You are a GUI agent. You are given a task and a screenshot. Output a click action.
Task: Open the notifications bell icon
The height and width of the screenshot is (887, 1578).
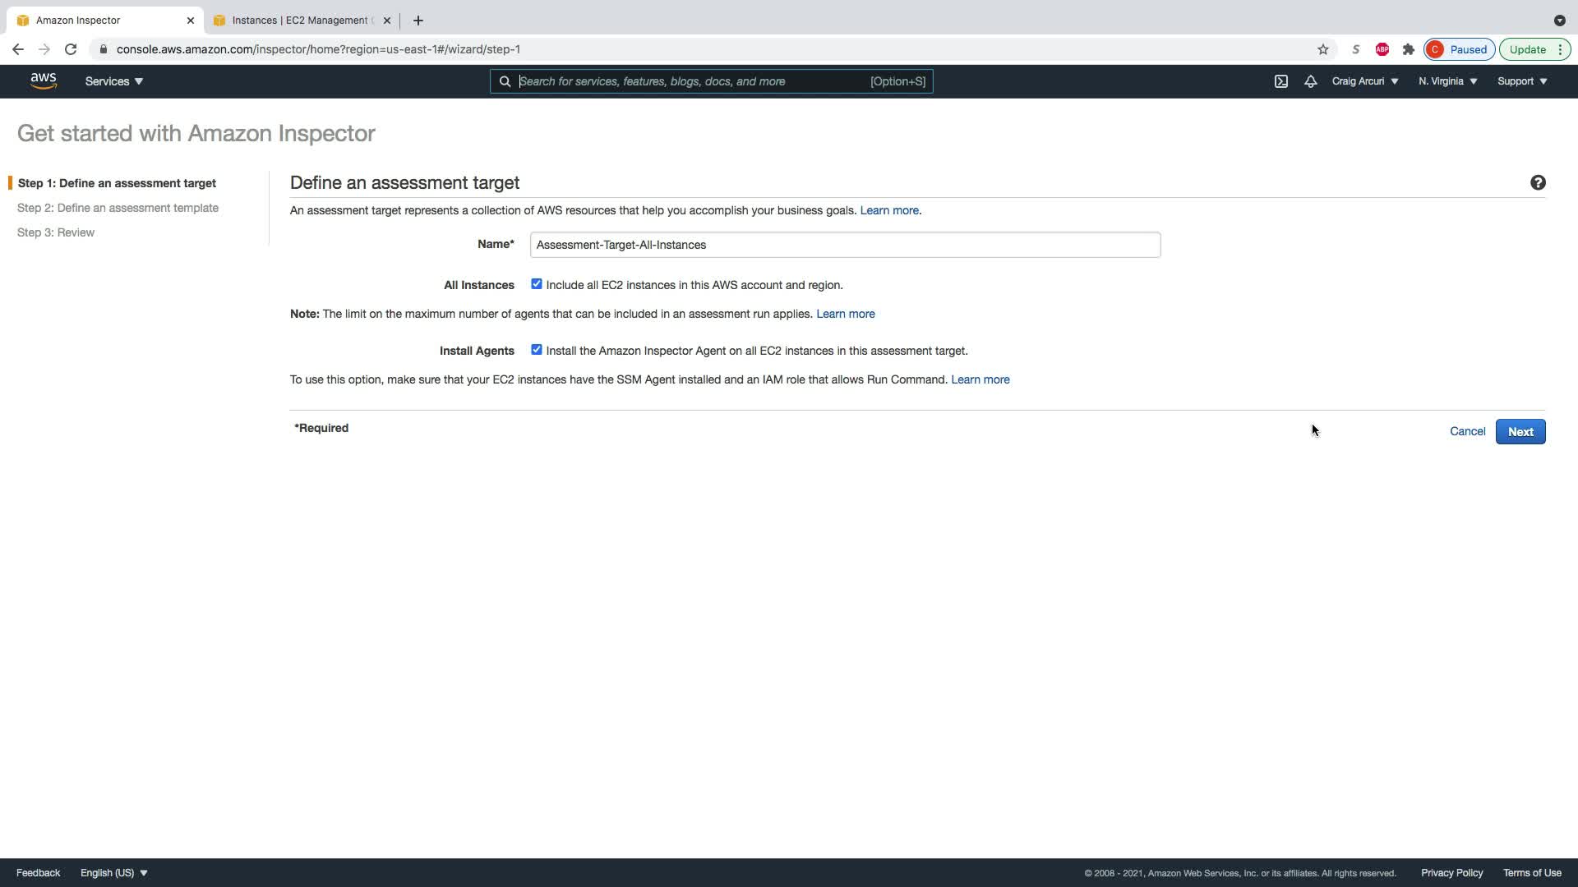(x=1310, y=81)
